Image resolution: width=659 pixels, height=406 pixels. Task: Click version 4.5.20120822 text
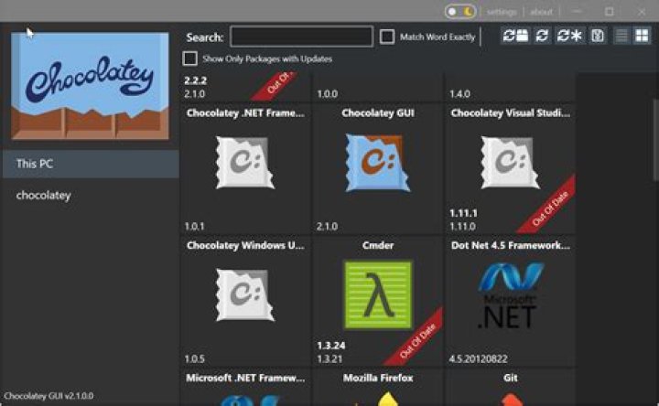coord(479,359)
